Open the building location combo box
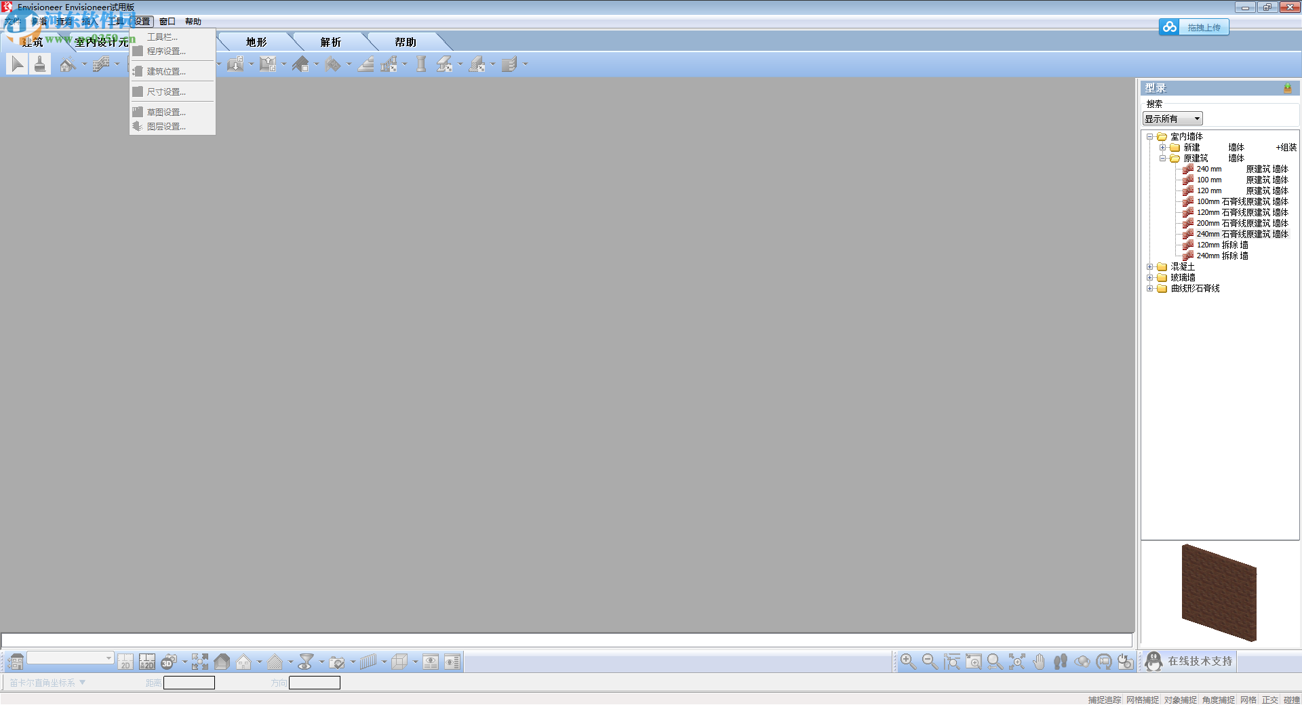 [70, 658]
